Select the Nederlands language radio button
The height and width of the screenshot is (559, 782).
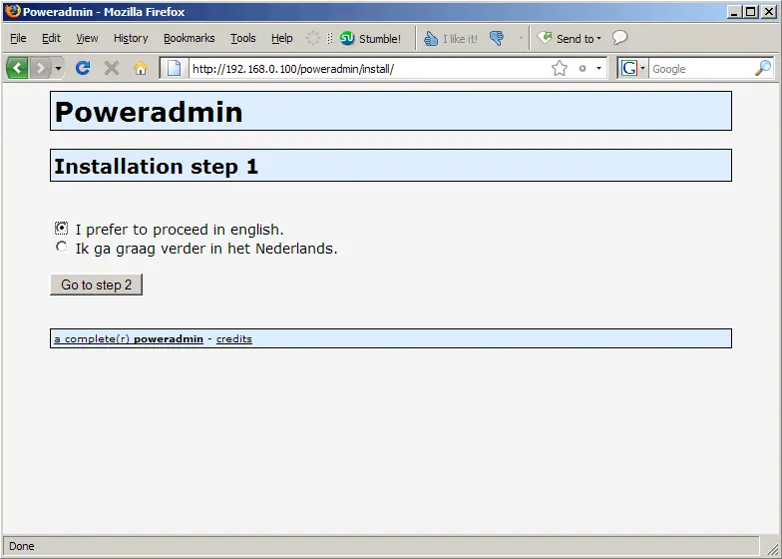click(62, 247)
